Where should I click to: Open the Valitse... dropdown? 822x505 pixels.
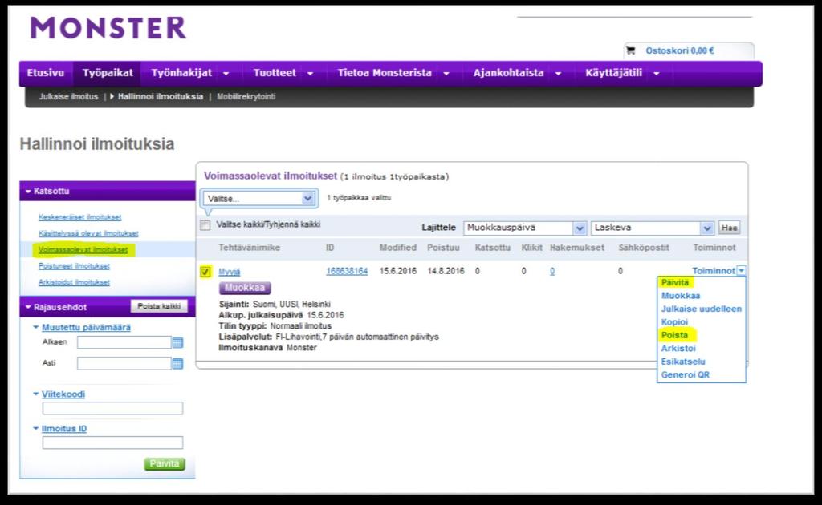[x=259, y=198]
